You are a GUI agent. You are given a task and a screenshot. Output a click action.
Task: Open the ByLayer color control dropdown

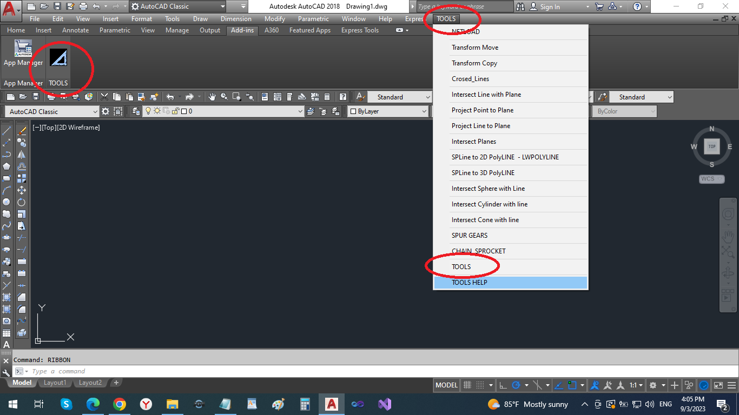click(388, 111)
